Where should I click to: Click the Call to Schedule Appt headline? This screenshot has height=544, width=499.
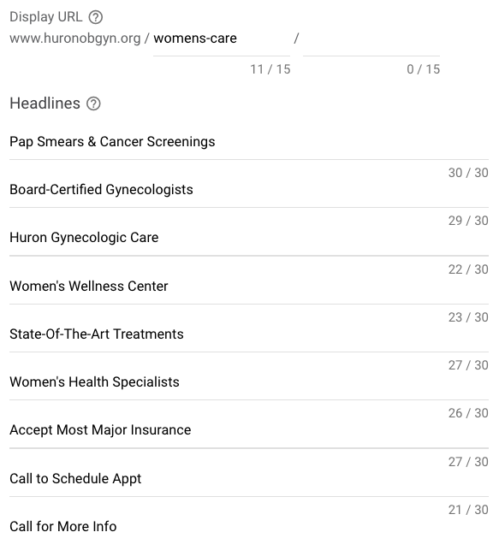pyautogui.click(x=249, y=478)
